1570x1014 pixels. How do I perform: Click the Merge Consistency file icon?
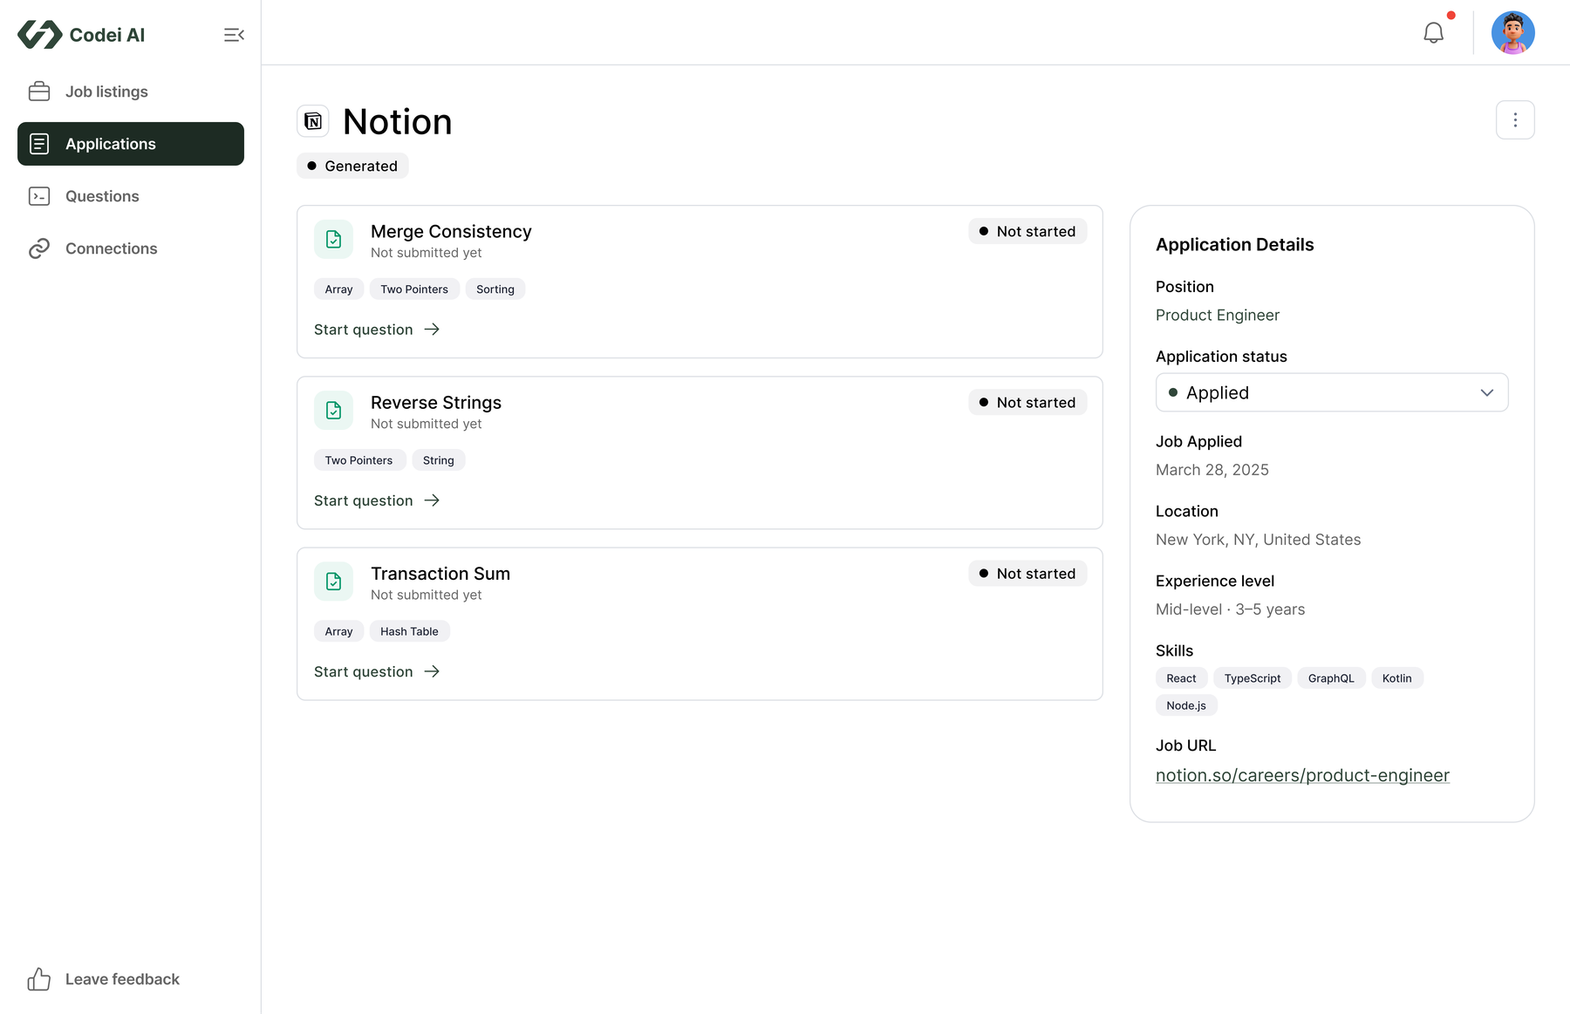tap(333, 240)
